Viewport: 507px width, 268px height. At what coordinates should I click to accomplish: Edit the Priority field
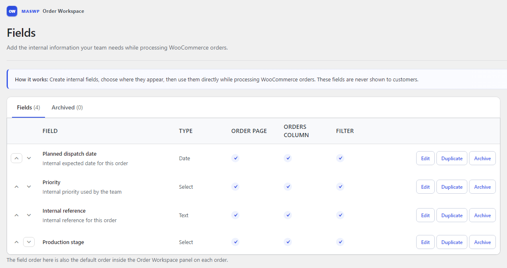point(425,187)
